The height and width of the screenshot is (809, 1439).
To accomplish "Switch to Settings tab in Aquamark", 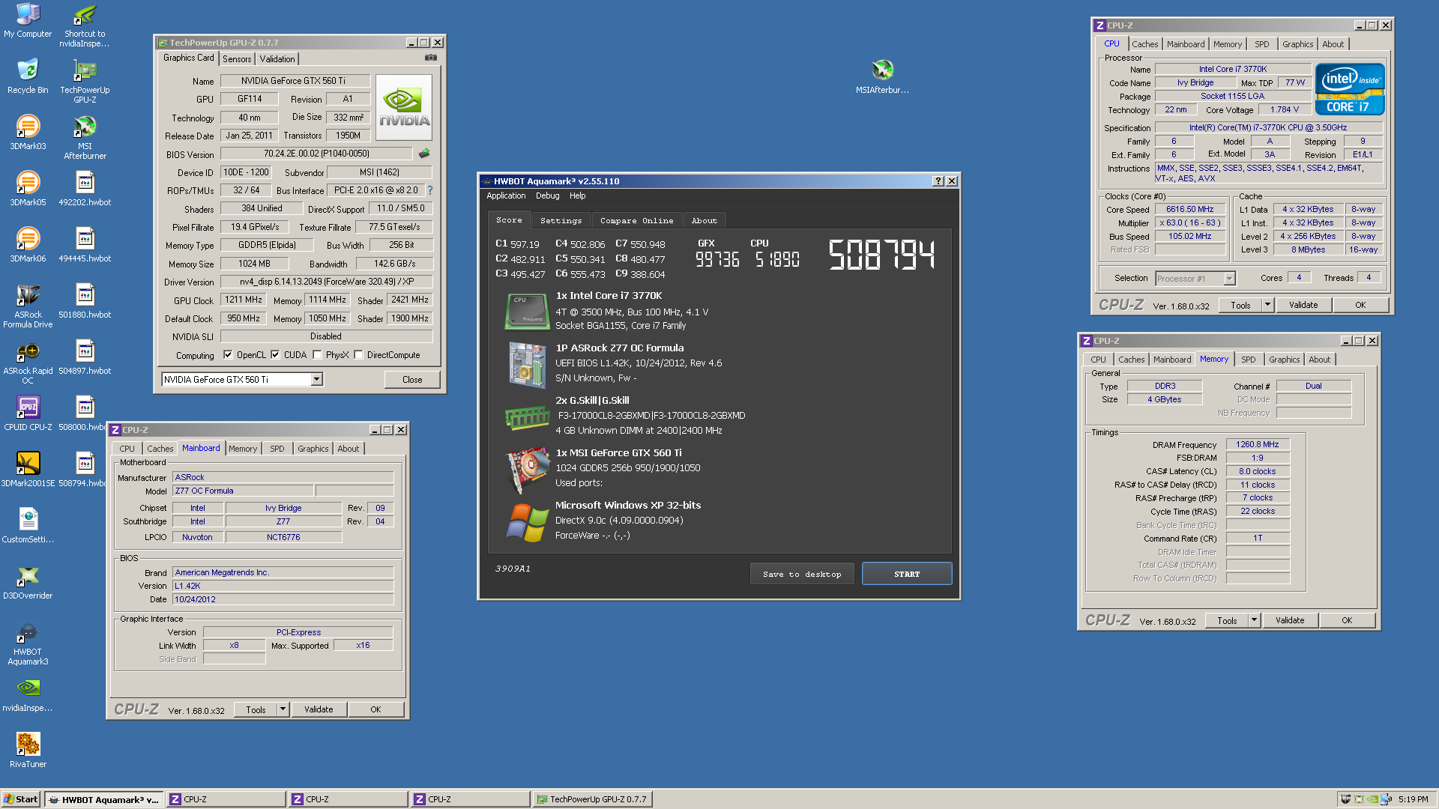I will pos(561,220).
